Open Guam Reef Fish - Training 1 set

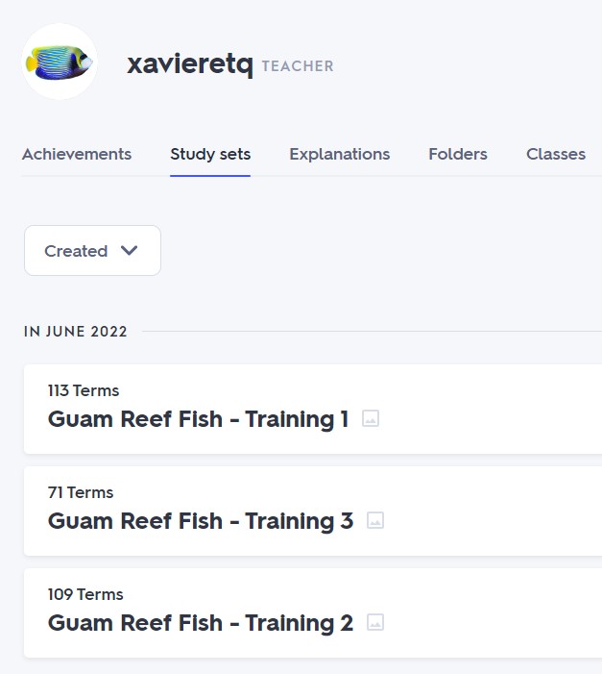(x=198, y=418)
